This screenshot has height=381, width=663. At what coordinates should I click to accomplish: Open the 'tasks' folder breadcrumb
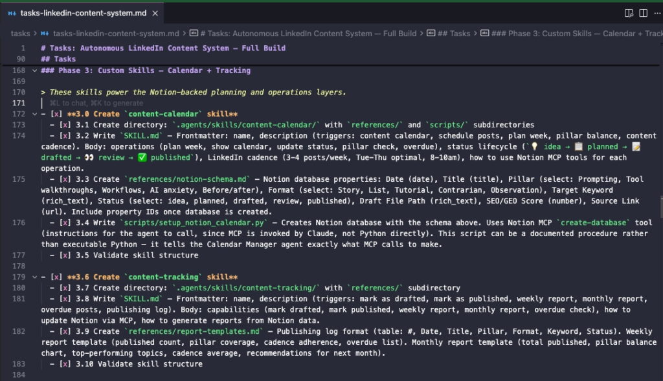tap(20, 33)
